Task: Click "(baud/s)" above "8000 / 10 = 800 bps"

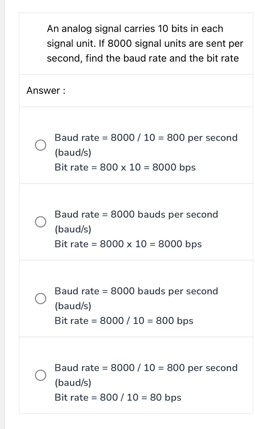Action: pyautogui.click(x=73, y=306)
